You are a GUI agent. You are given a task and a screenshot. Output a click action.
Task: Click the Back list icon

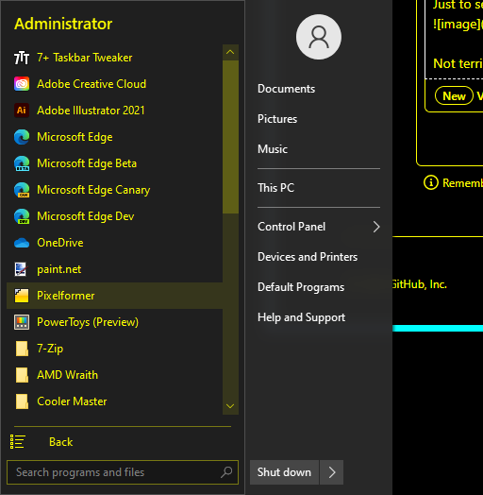(x=18, y=442)
